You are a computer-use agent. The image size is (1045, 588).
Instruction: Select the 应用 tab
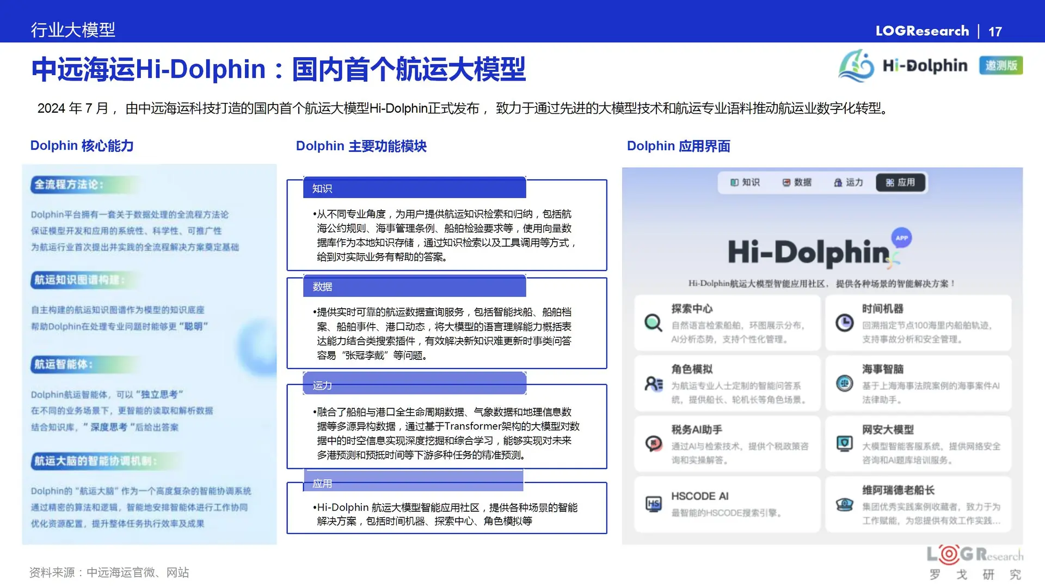900,182
